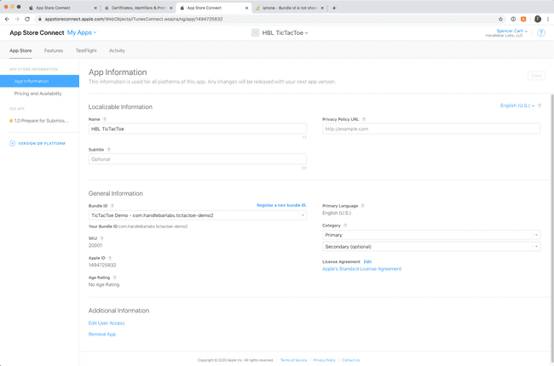Click the Subtitle input field

tap(198, 159)
